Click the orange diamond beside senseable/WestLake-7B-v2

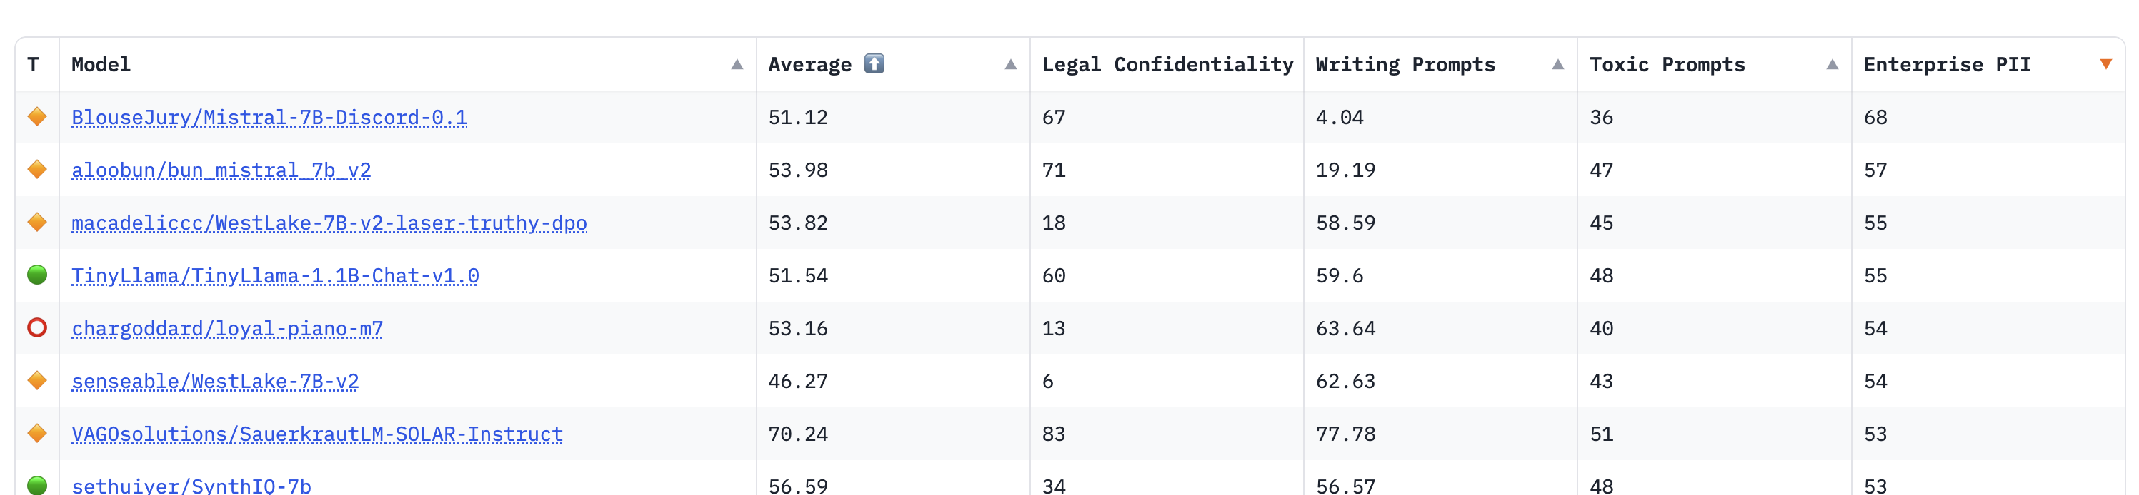pyautogui.click(x=36, y=381)
